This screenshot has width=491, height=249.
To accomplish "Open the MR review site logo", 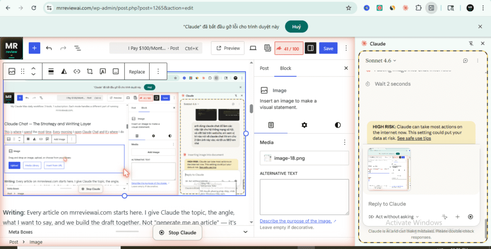I will coord(12,48).
